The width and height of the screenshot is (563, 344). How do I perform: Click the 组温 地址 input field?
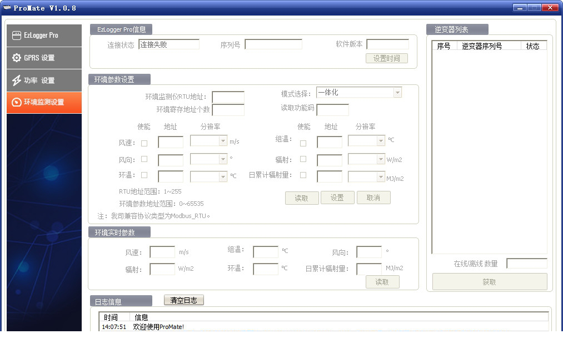tap(329, 142)
